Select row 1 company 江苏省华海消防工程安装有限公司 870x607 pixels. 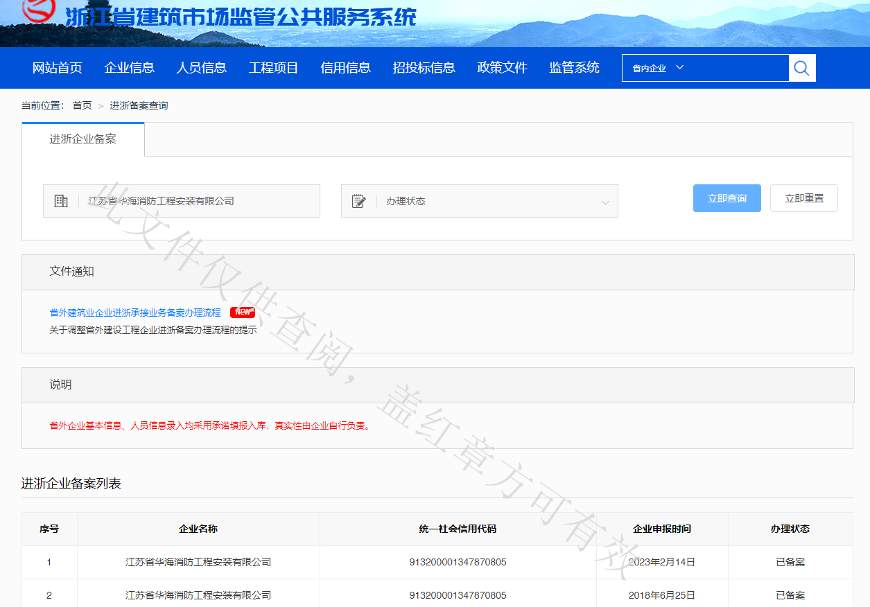click(198, 562)
